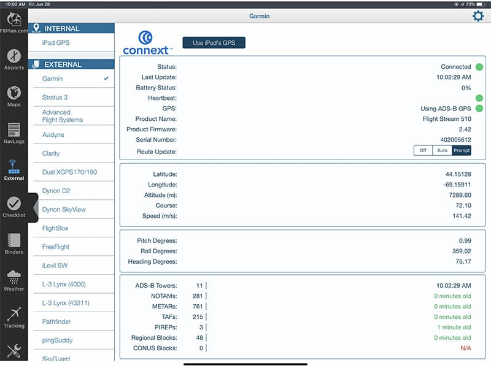The height and width of the screenshot is (368, 491).
Task: Open the tools wrench icon in sidebar
Action: click(14, 351)
